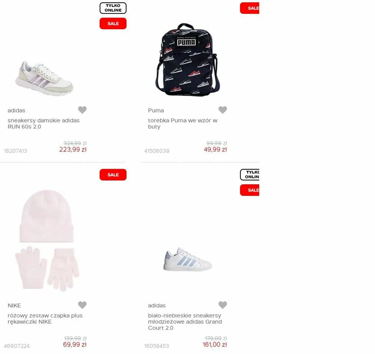Click SALE badge on Grand Court sneakers
This screenshot has width=375, height=354.
[250, 190]
